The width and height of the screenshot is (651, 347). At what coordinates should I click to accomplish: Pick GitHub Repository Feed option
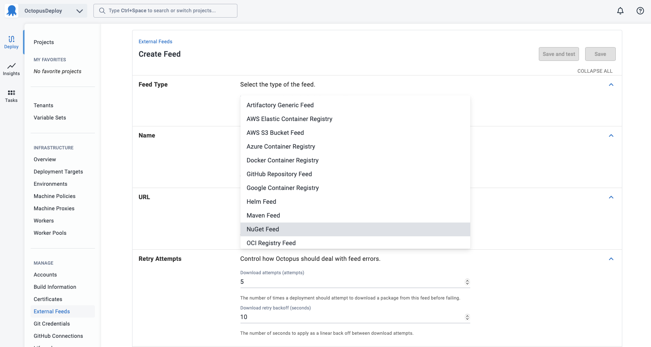coord(355,174)
